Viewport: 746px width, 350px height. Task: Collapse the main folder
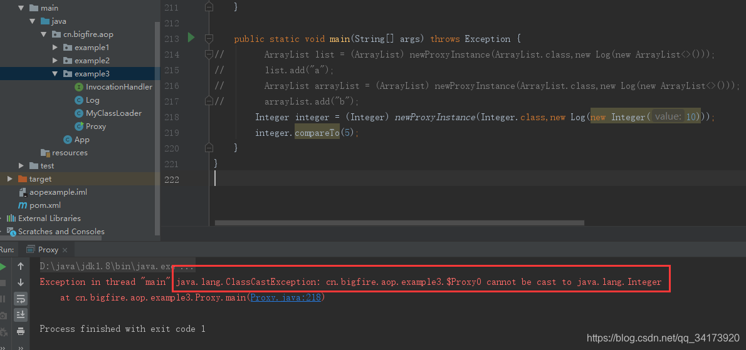pos(21,8)
